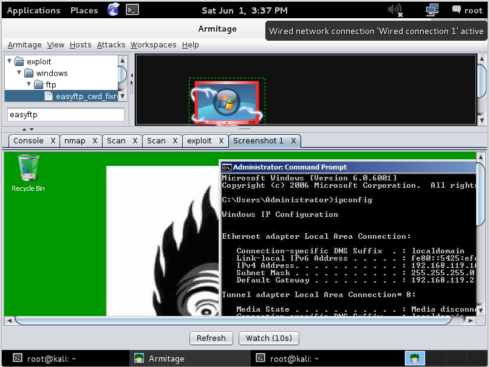This screenshot has width=490, height=367.
Task: Collapse the windows tree node
Action: [19, 72]
